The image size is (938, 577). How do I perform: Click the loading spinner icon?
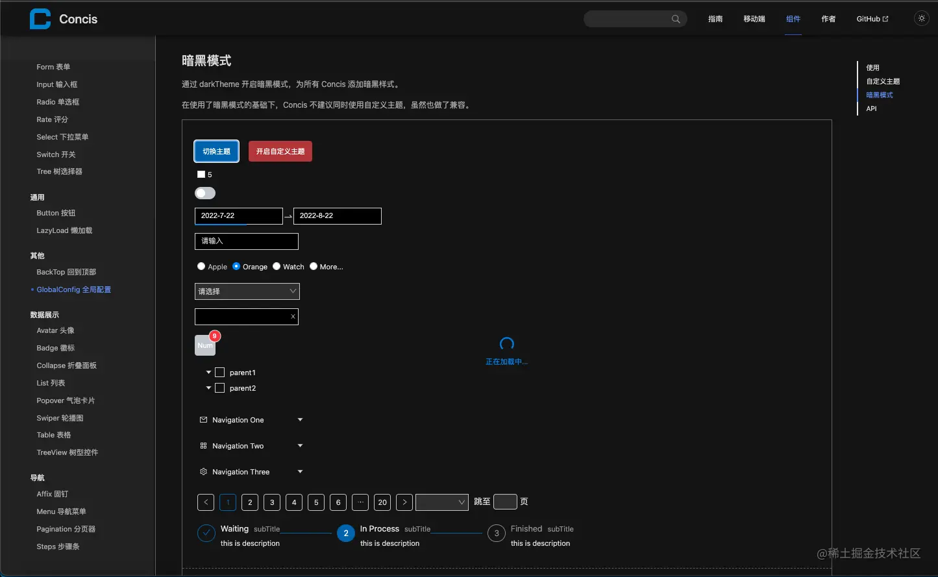tap(507, 344)
